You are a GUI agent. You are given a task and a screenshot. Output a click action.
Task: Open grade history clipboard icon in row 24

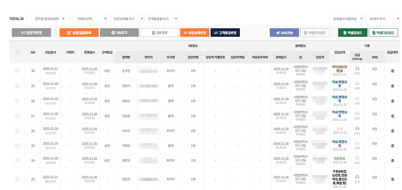393,161
